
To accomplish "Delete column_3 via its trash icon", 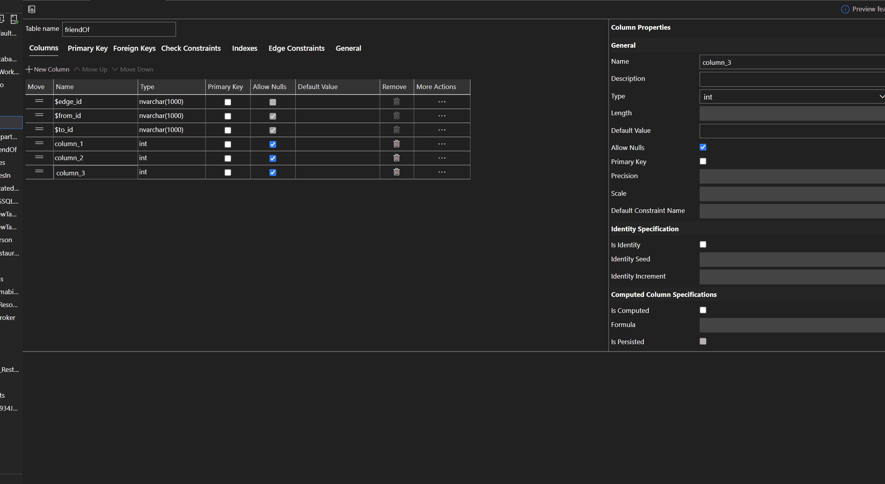I will pyautogui.click(x=397, y=172).
